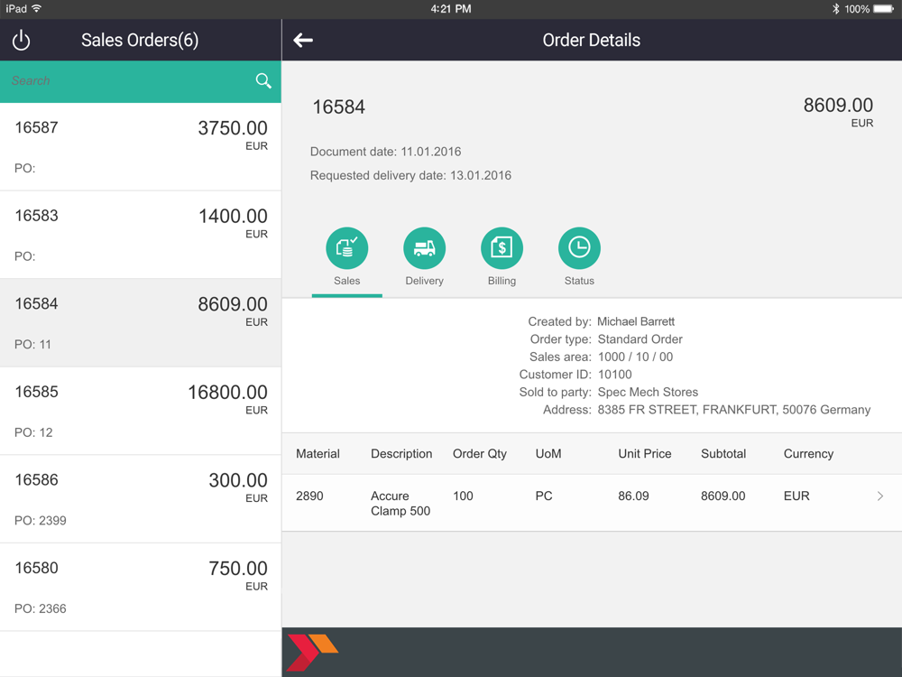
Task: Click the unit price 86.09
Action: (633, 496)
